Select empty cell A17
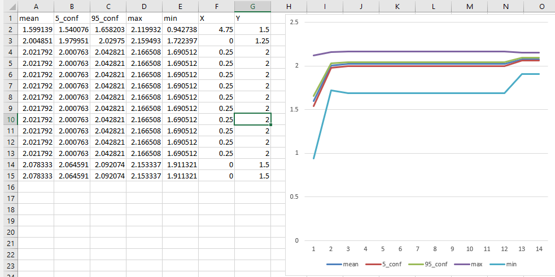The image size is (555, 277). 36,198
